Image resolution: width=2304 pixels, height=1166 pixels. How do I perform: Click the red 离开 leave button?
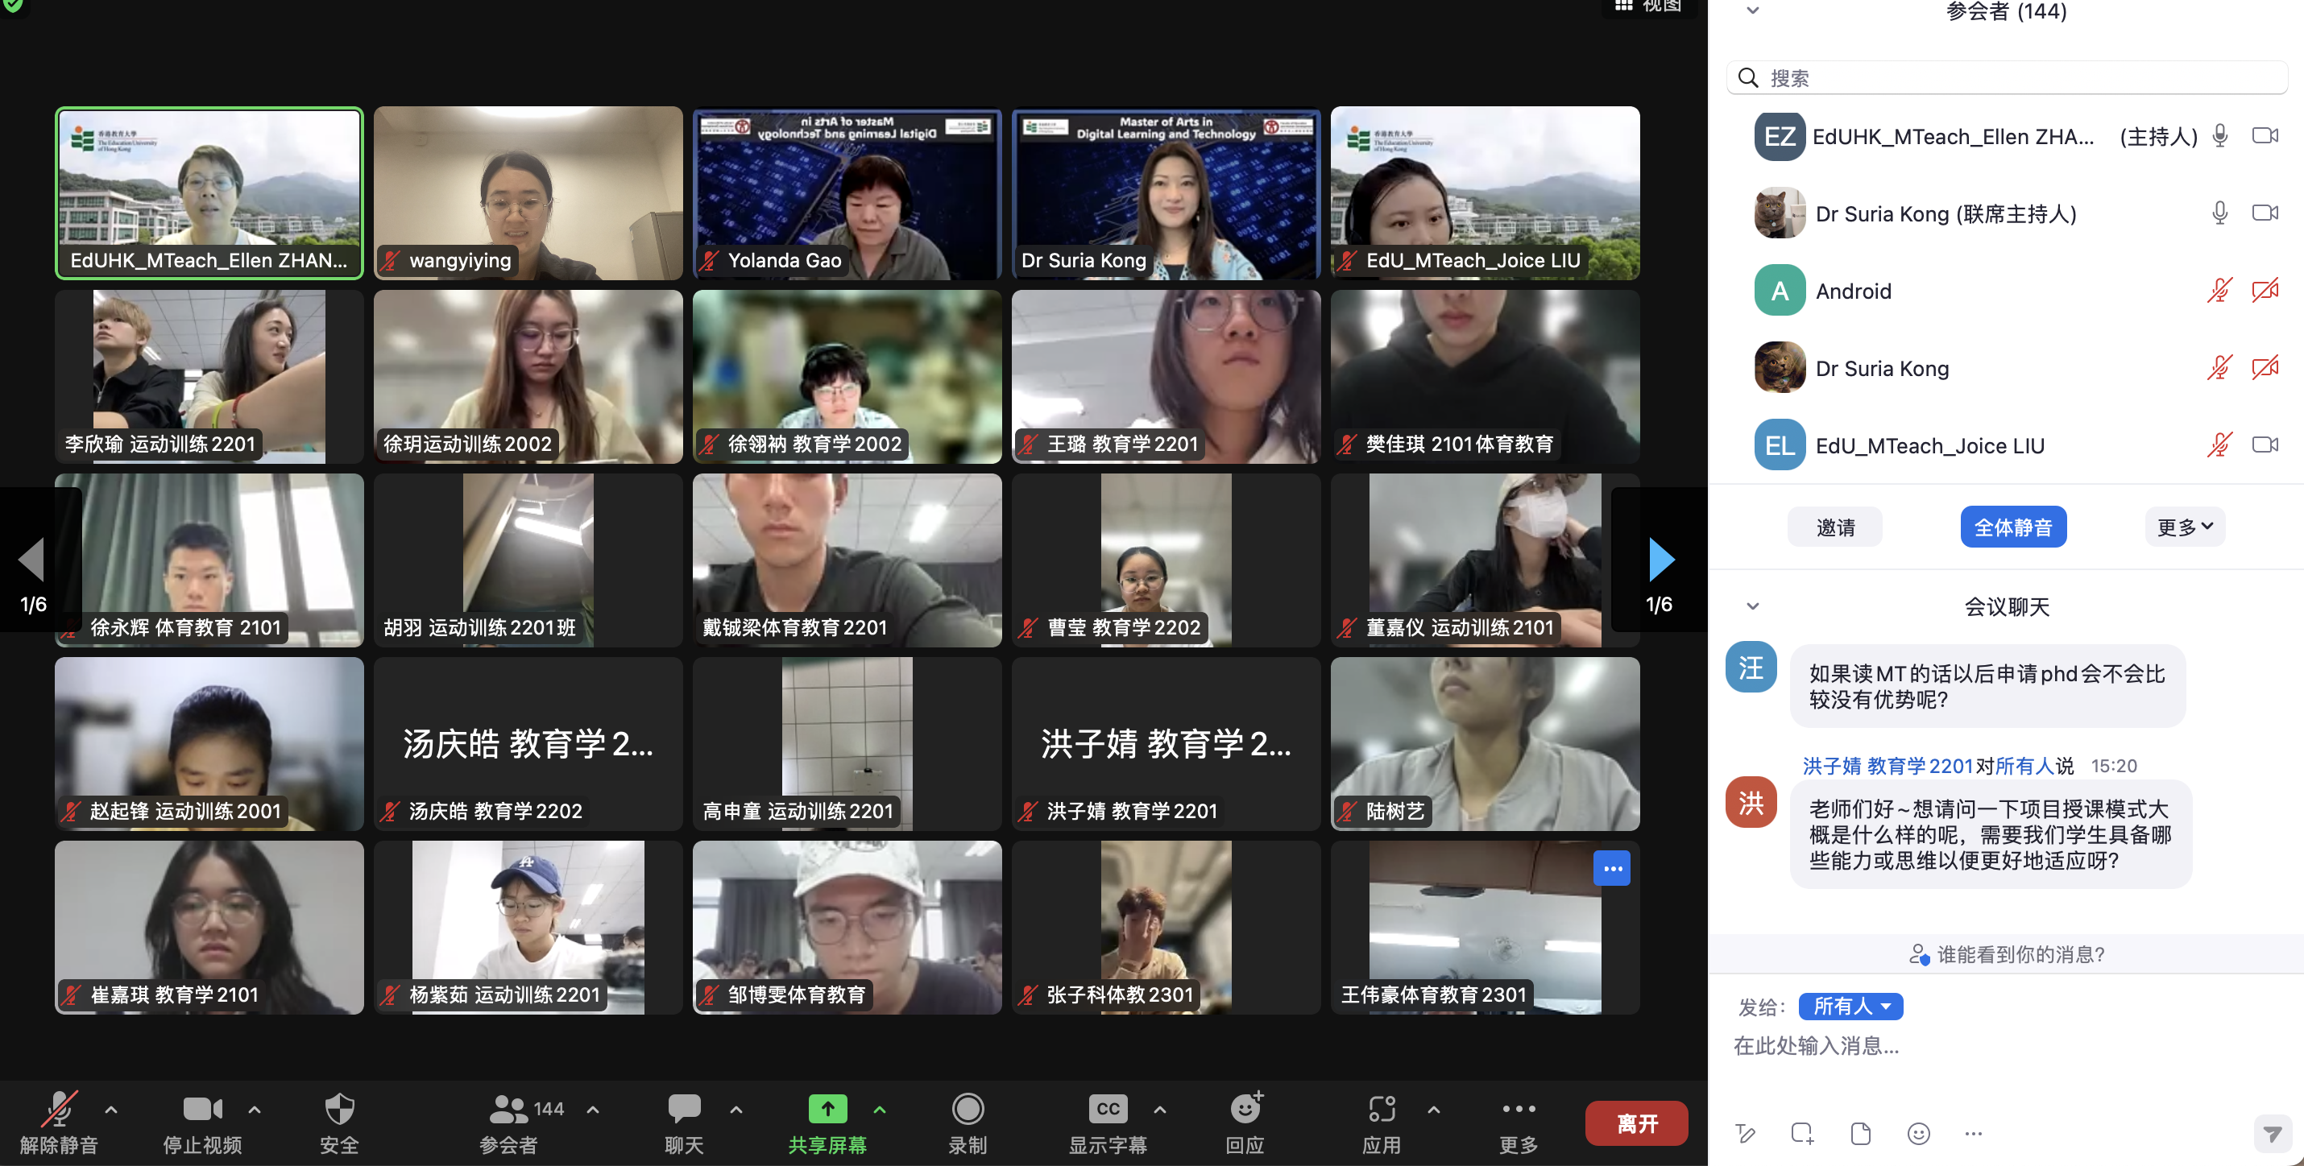1636,1123
